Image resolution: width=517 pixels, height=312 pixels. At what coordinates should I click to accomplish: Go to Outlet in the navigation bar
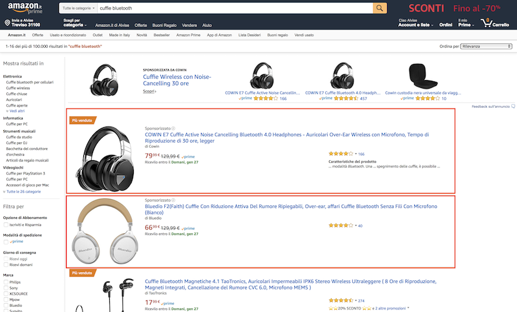(98, 34)
